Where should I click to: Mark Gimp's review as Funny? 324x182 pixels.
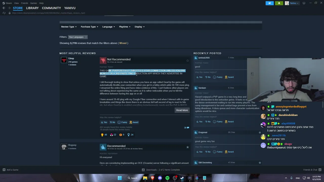click(122, 122)
